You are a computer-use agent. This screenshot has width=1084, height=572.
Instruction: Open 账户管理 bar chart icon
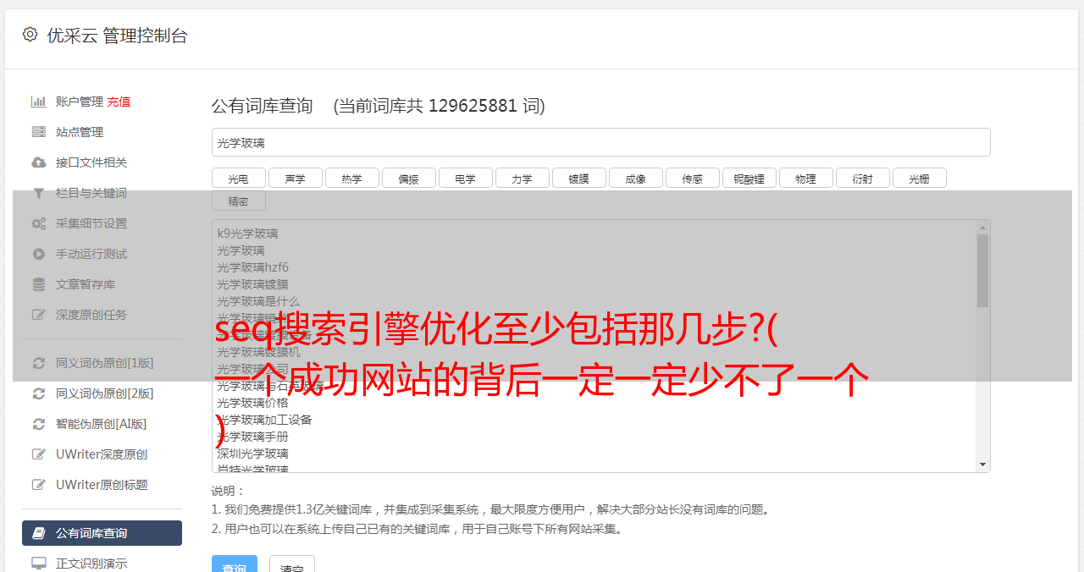[x=39, y=102]
